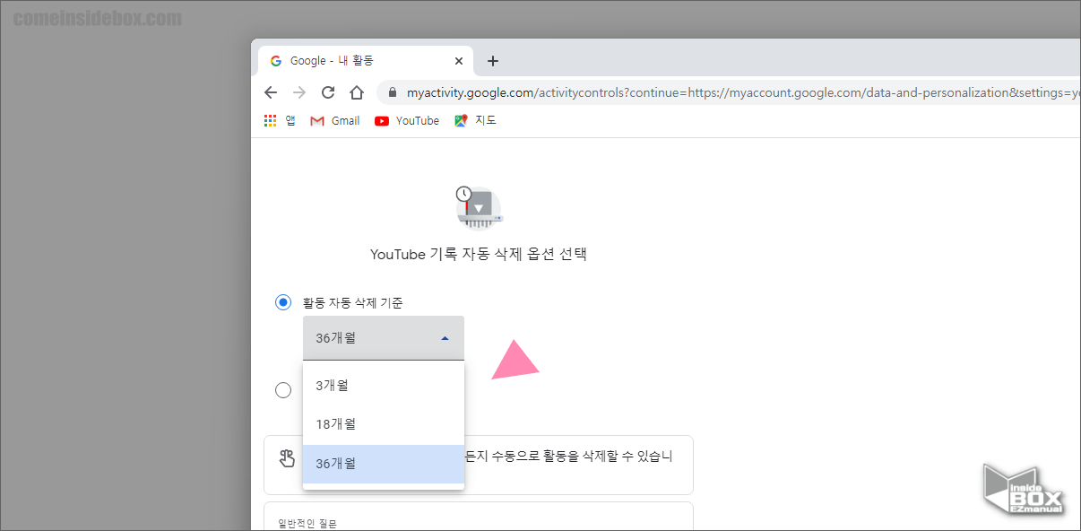Reload the page with the refresh icon
1081x531 pixels.
[328, 92]
